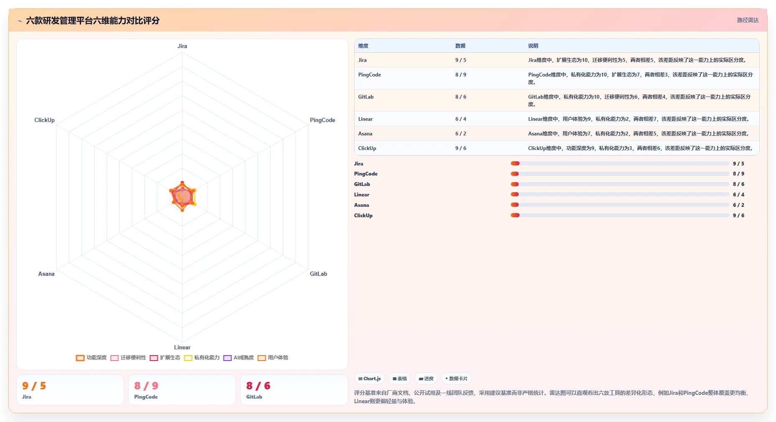The image size is (776, 422).
Task: Click the radar polygon at chart center
Action: tap(183, 196)
